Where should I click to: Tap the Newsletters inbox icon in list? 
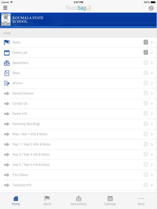[7, 63]
